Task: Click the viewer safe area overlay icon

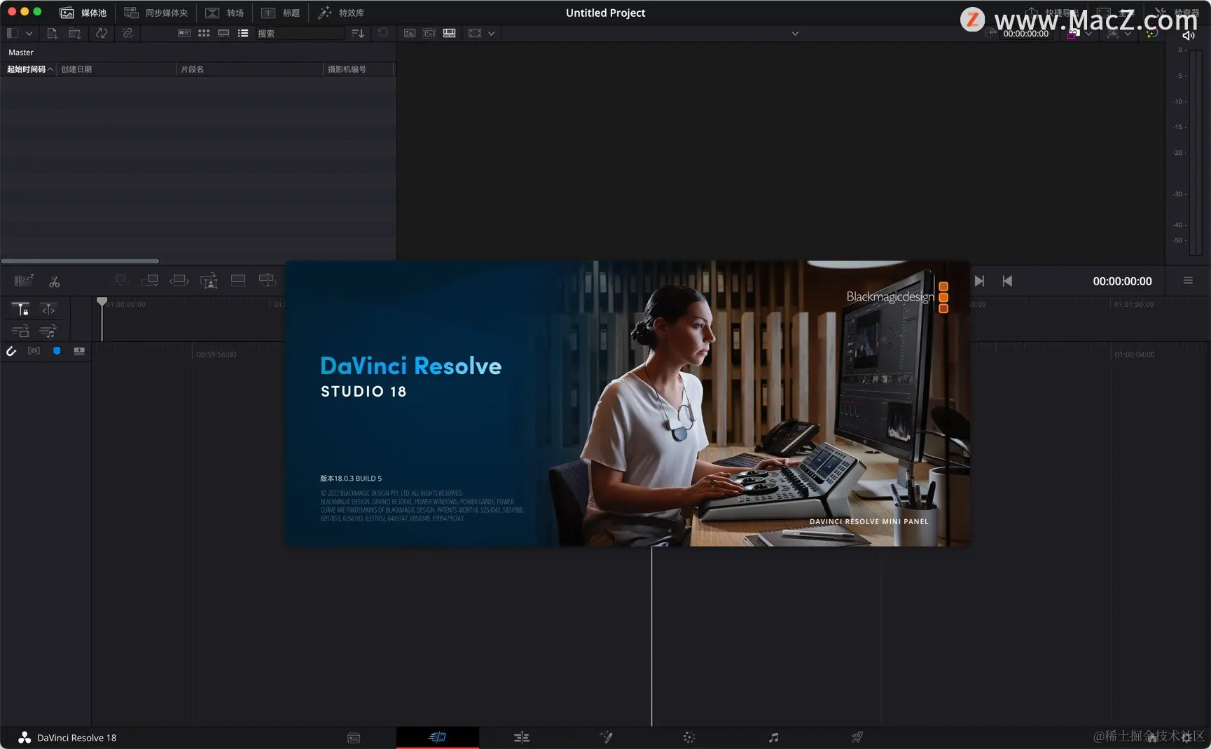Action: pyautogui.click(x=475, y=33)
